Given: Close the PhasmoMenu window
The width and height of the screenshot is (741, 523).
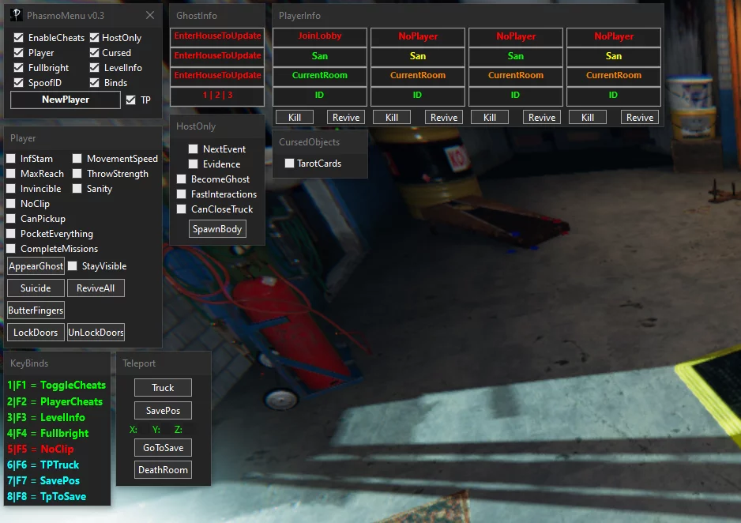Looking at the screenshot, I should pos(150,16).
